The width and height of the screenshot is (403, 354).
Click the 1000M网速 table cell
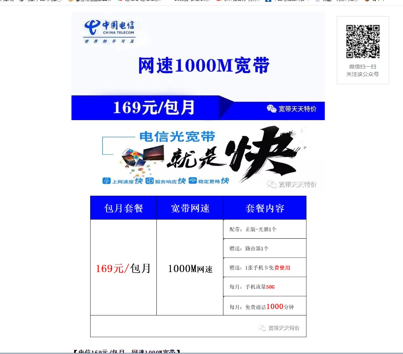tap(190, 269)
